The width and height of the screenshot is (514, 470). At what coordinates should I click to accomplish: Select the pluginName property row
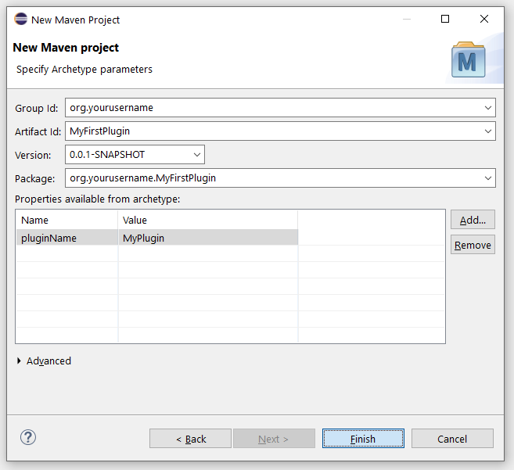point(49,238)
